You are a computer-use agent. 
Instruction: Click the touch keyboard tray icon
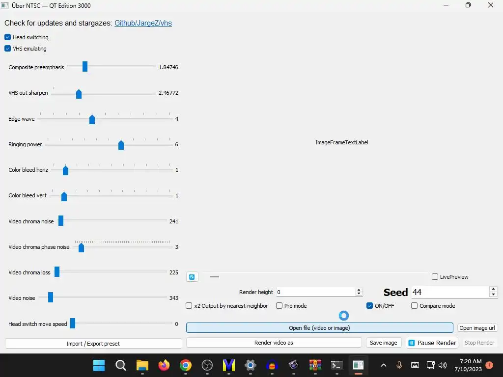tap(415, 365)
